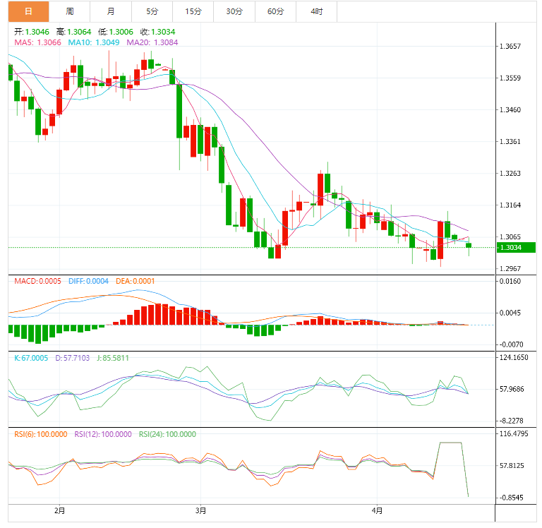
Task: Click the 1.3263 price axis label
Action: pyautogui.click(x=510, y=174)
